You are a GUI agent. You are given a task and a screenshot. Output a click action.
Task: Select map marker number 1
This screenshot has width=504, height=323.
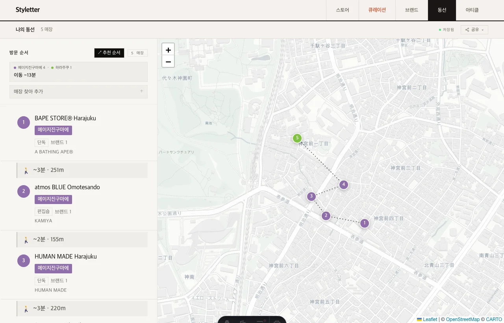[x=365, y=223]
